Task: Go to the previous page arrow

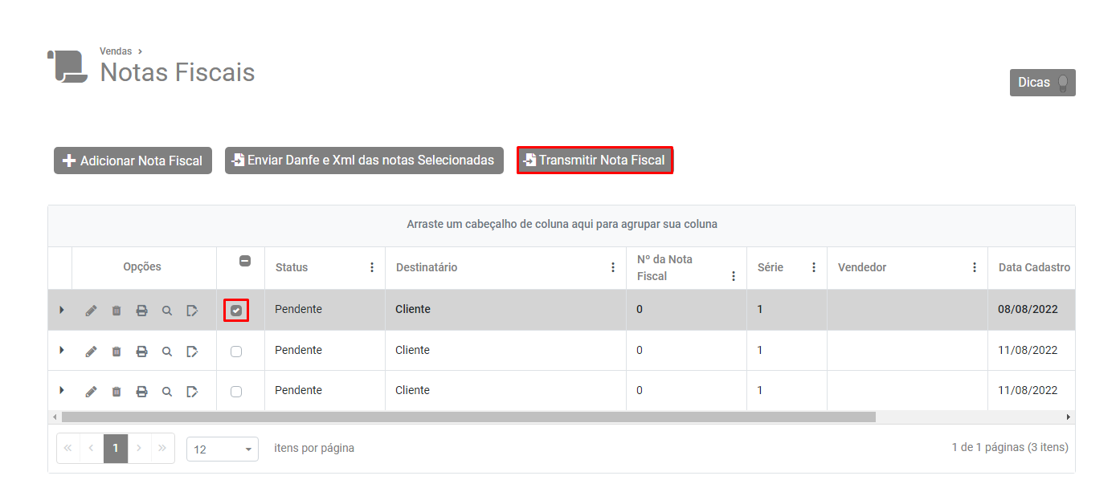Action: pyautogui.click(x=92, y=448)
